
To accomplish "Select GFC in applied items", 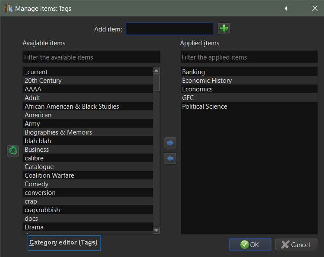I will click(249, 97).
